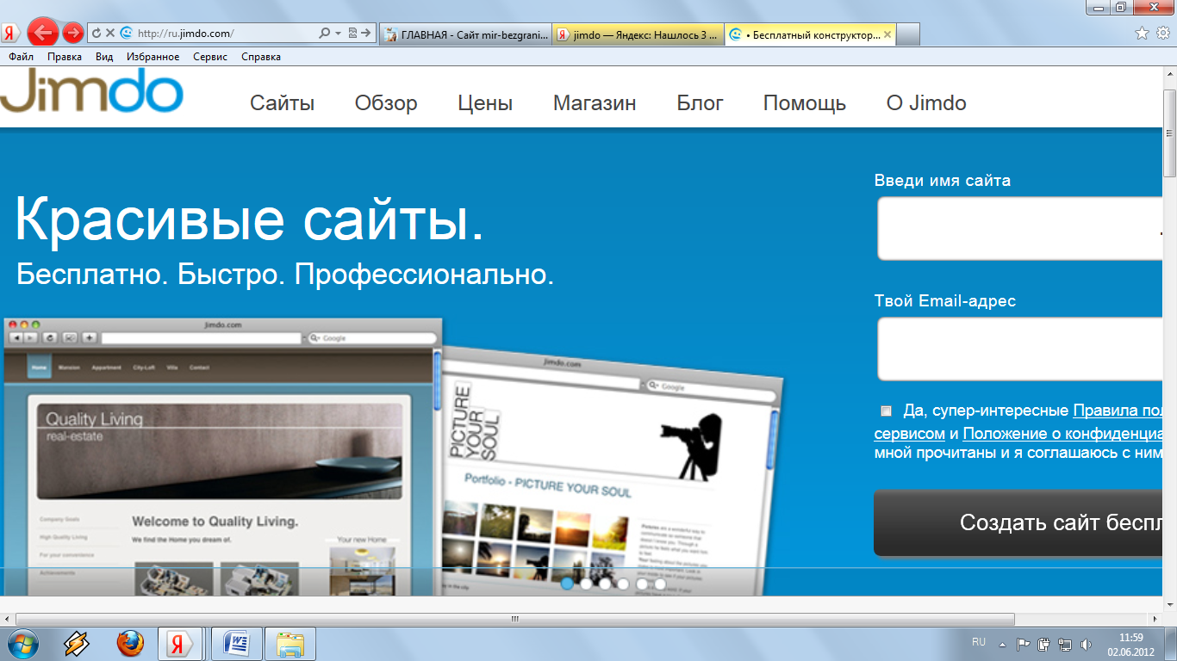
Task: Open the Action Center flag icon
Action: pyautogui.click(x=1024, y=644)
